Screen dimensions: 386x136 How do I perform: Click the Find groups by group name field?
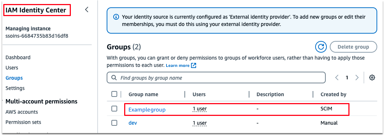point(216,78)
